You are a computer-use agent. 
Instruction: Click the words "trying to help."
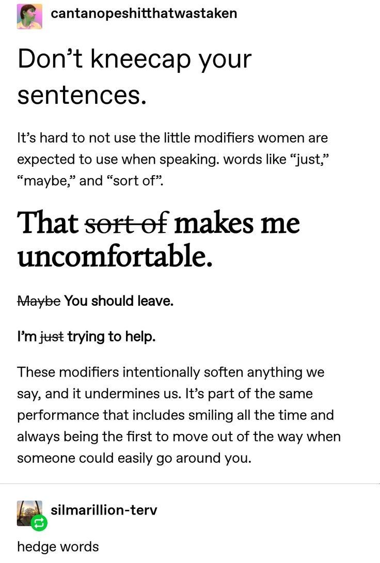coord(112,337)
